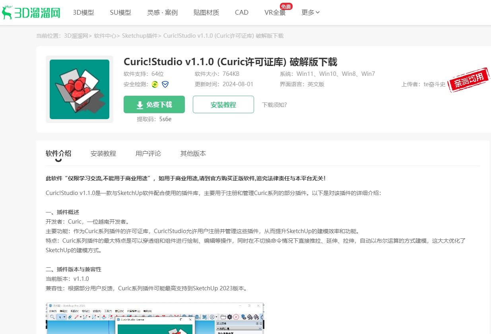Click the blue Tencent shield security icon
The image size is (491, 334).
tap(165, 84)
